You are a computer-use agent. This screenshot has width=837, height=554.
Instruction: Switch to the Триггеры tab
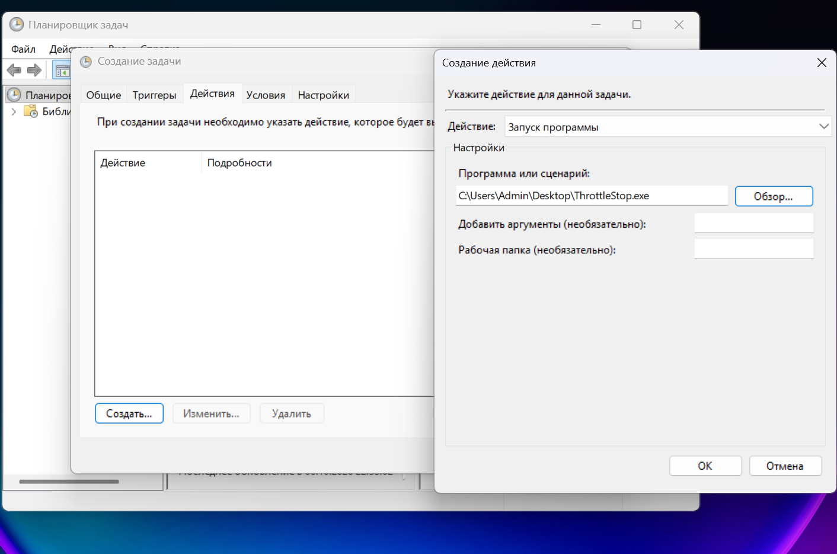154,95
